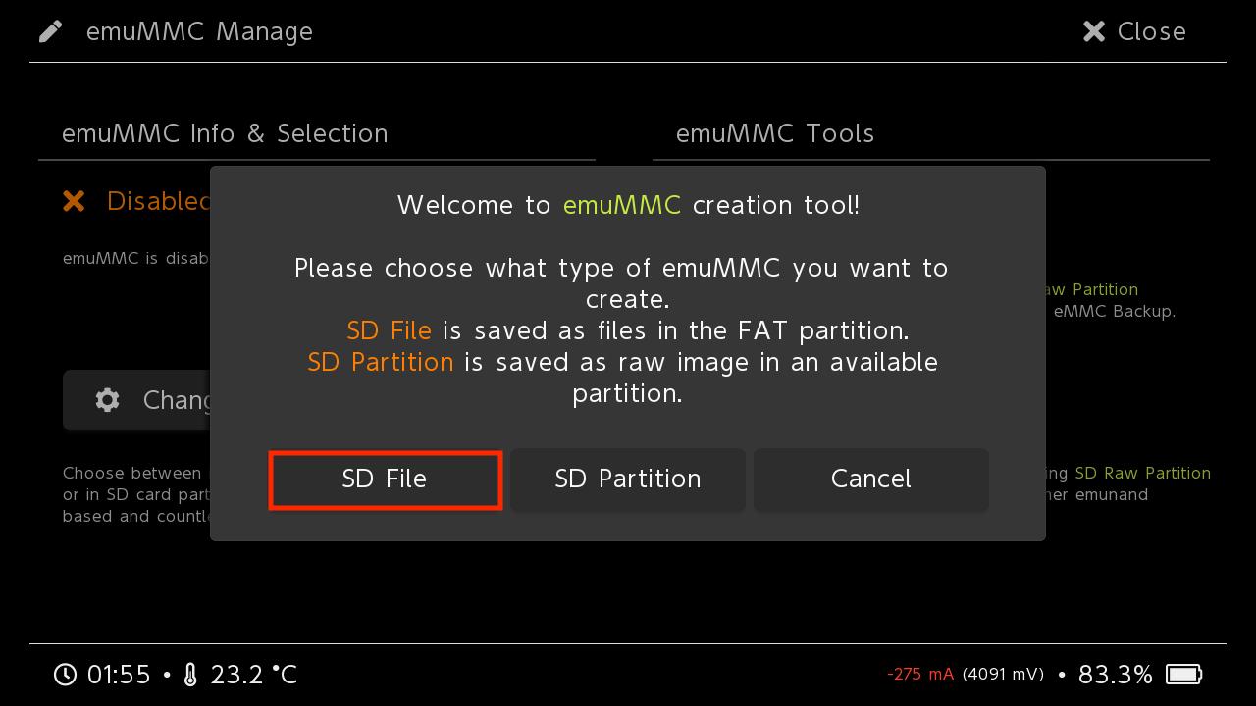Image resolution: width=1256 pixels, height=706 pixels.
Task: Click the gear icon on the Change button
Action: (107, 399)
